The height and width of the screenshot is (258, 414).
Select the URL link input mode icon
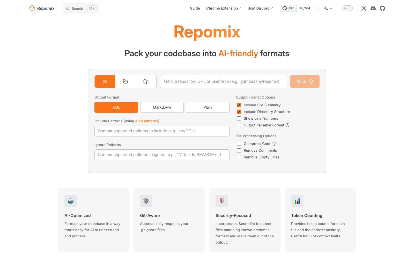tap(105, 82)
